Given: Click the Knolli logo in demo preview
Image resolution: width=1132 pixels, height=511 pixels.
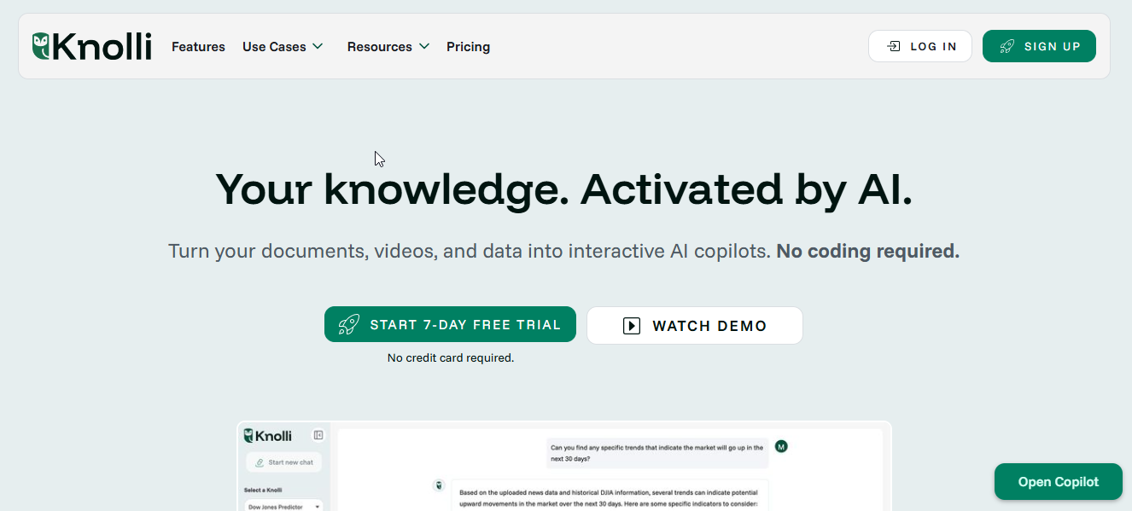Looking at the screenshot, I should (x=268, y=435).
